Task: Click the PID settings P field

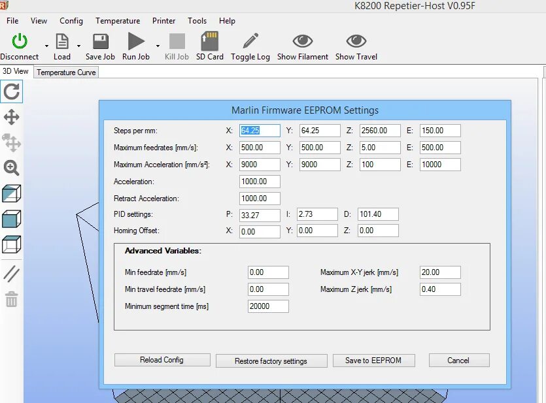Action: tap(260, 216)
